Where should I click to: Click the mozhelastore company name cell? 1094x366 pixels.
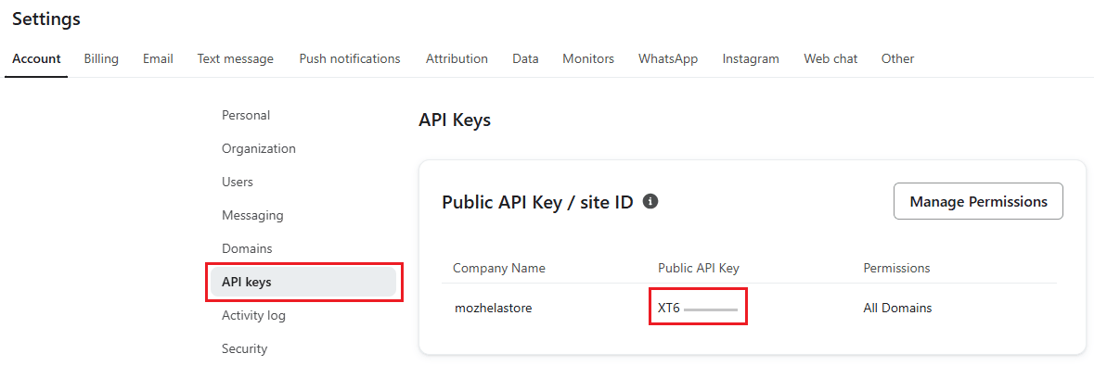click(x=494, y=308)
